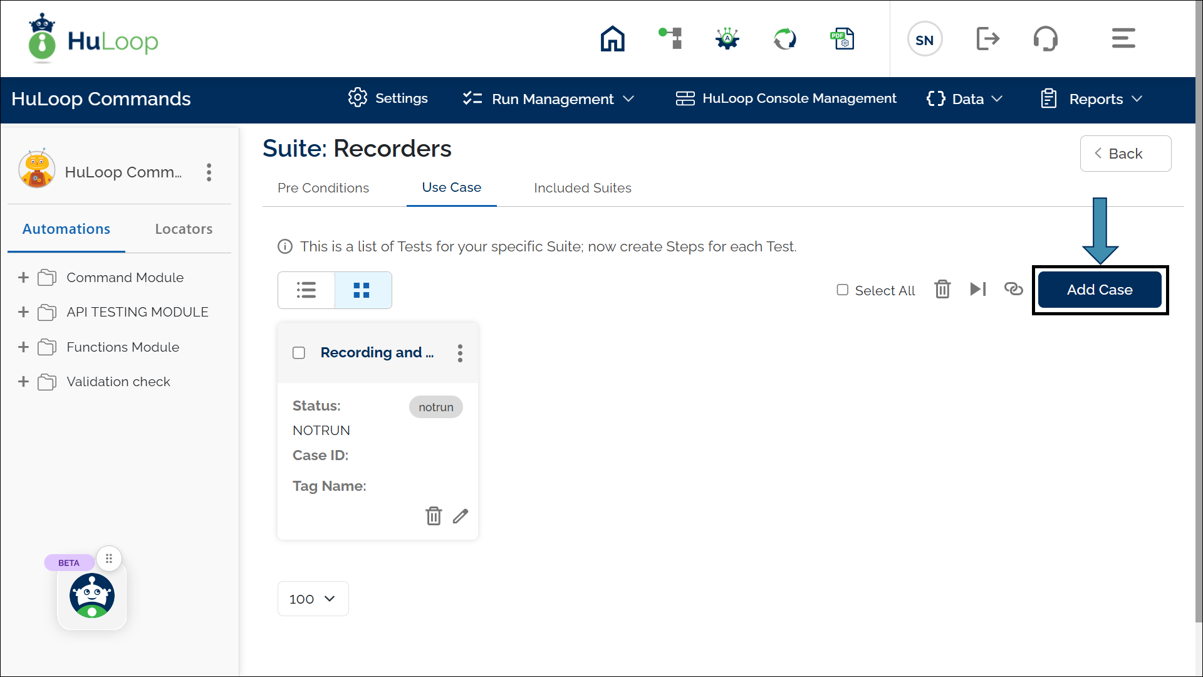Delete the Recording case card
The image size is (1203, 677).
(x=434, y=516)
